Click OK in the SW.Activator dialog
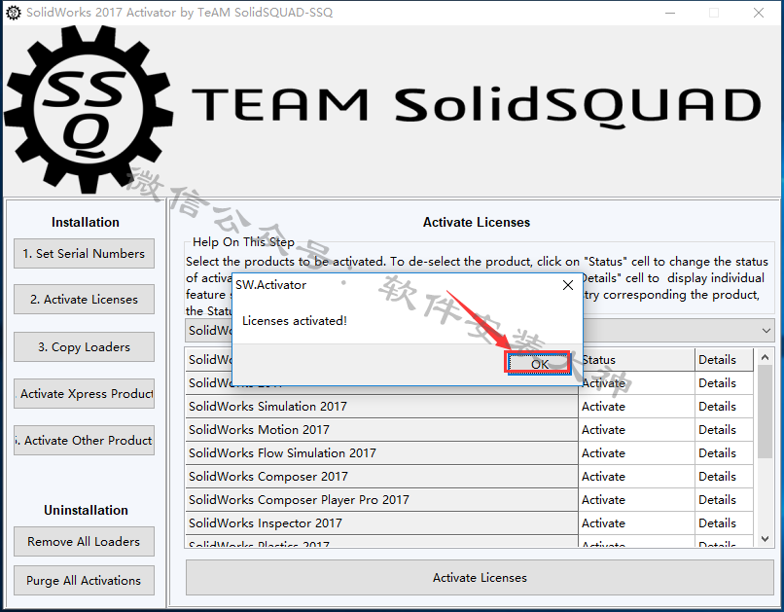 (x=539, y=364)
